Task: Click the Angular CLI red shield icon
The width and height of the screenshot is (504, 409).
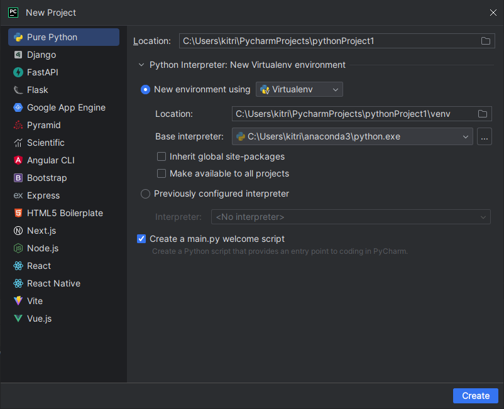Action: (18, 160)
